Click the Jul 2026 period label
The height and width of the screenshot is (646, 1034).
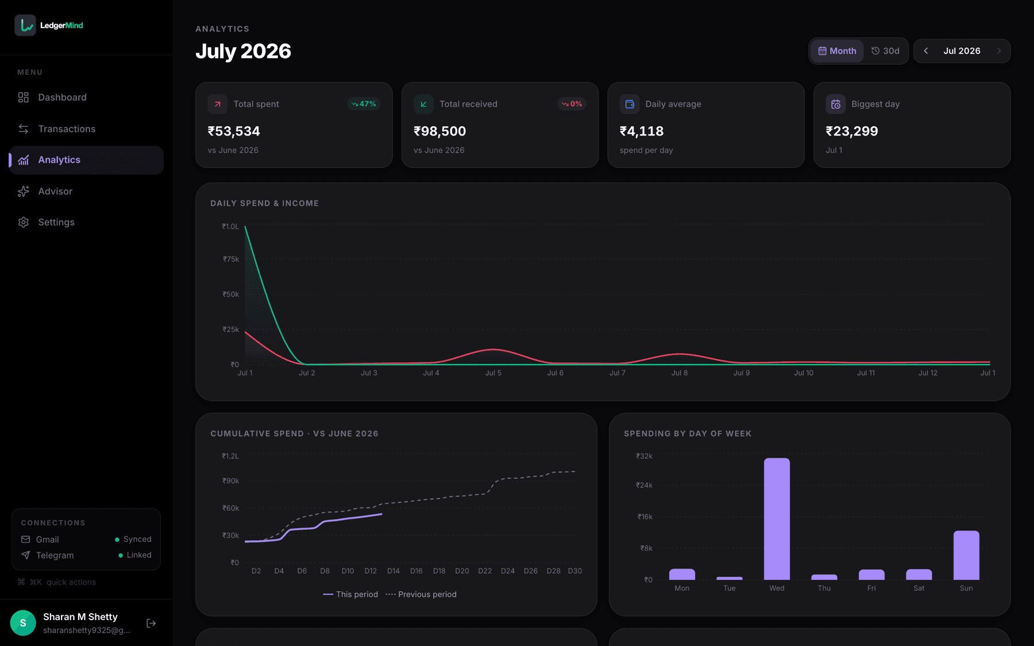pos(962,51)
